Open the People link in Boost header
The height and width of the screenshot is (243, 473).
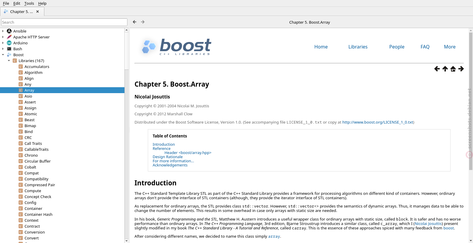coord(397,47)
